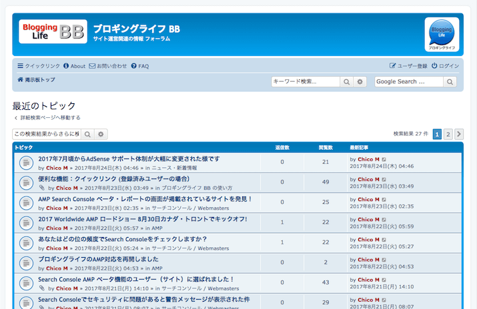
Task: Click gear icon next to results search
Action: coord(101,134)
